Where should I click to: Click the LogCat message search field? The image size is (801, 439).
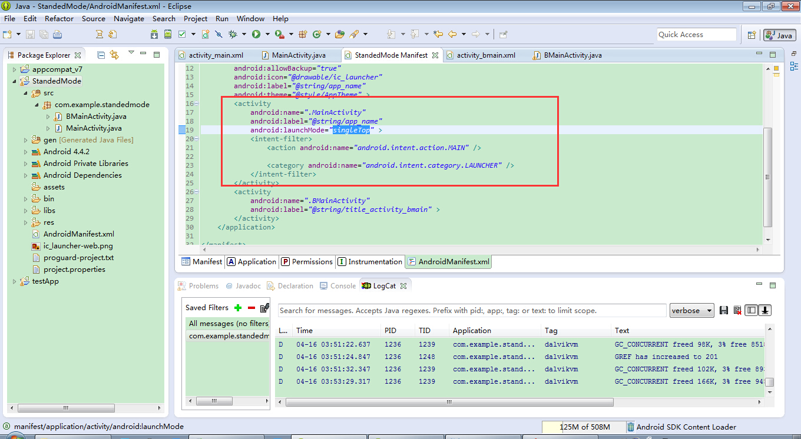point(472,311)
